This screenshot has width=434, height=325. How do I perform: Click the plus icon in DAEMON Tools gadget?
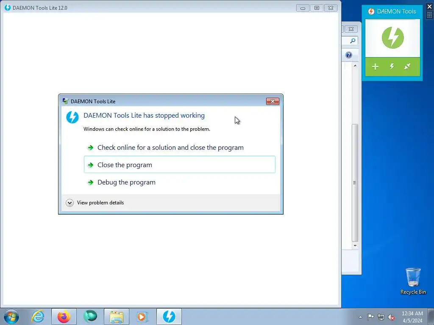[x=375, y=66]
